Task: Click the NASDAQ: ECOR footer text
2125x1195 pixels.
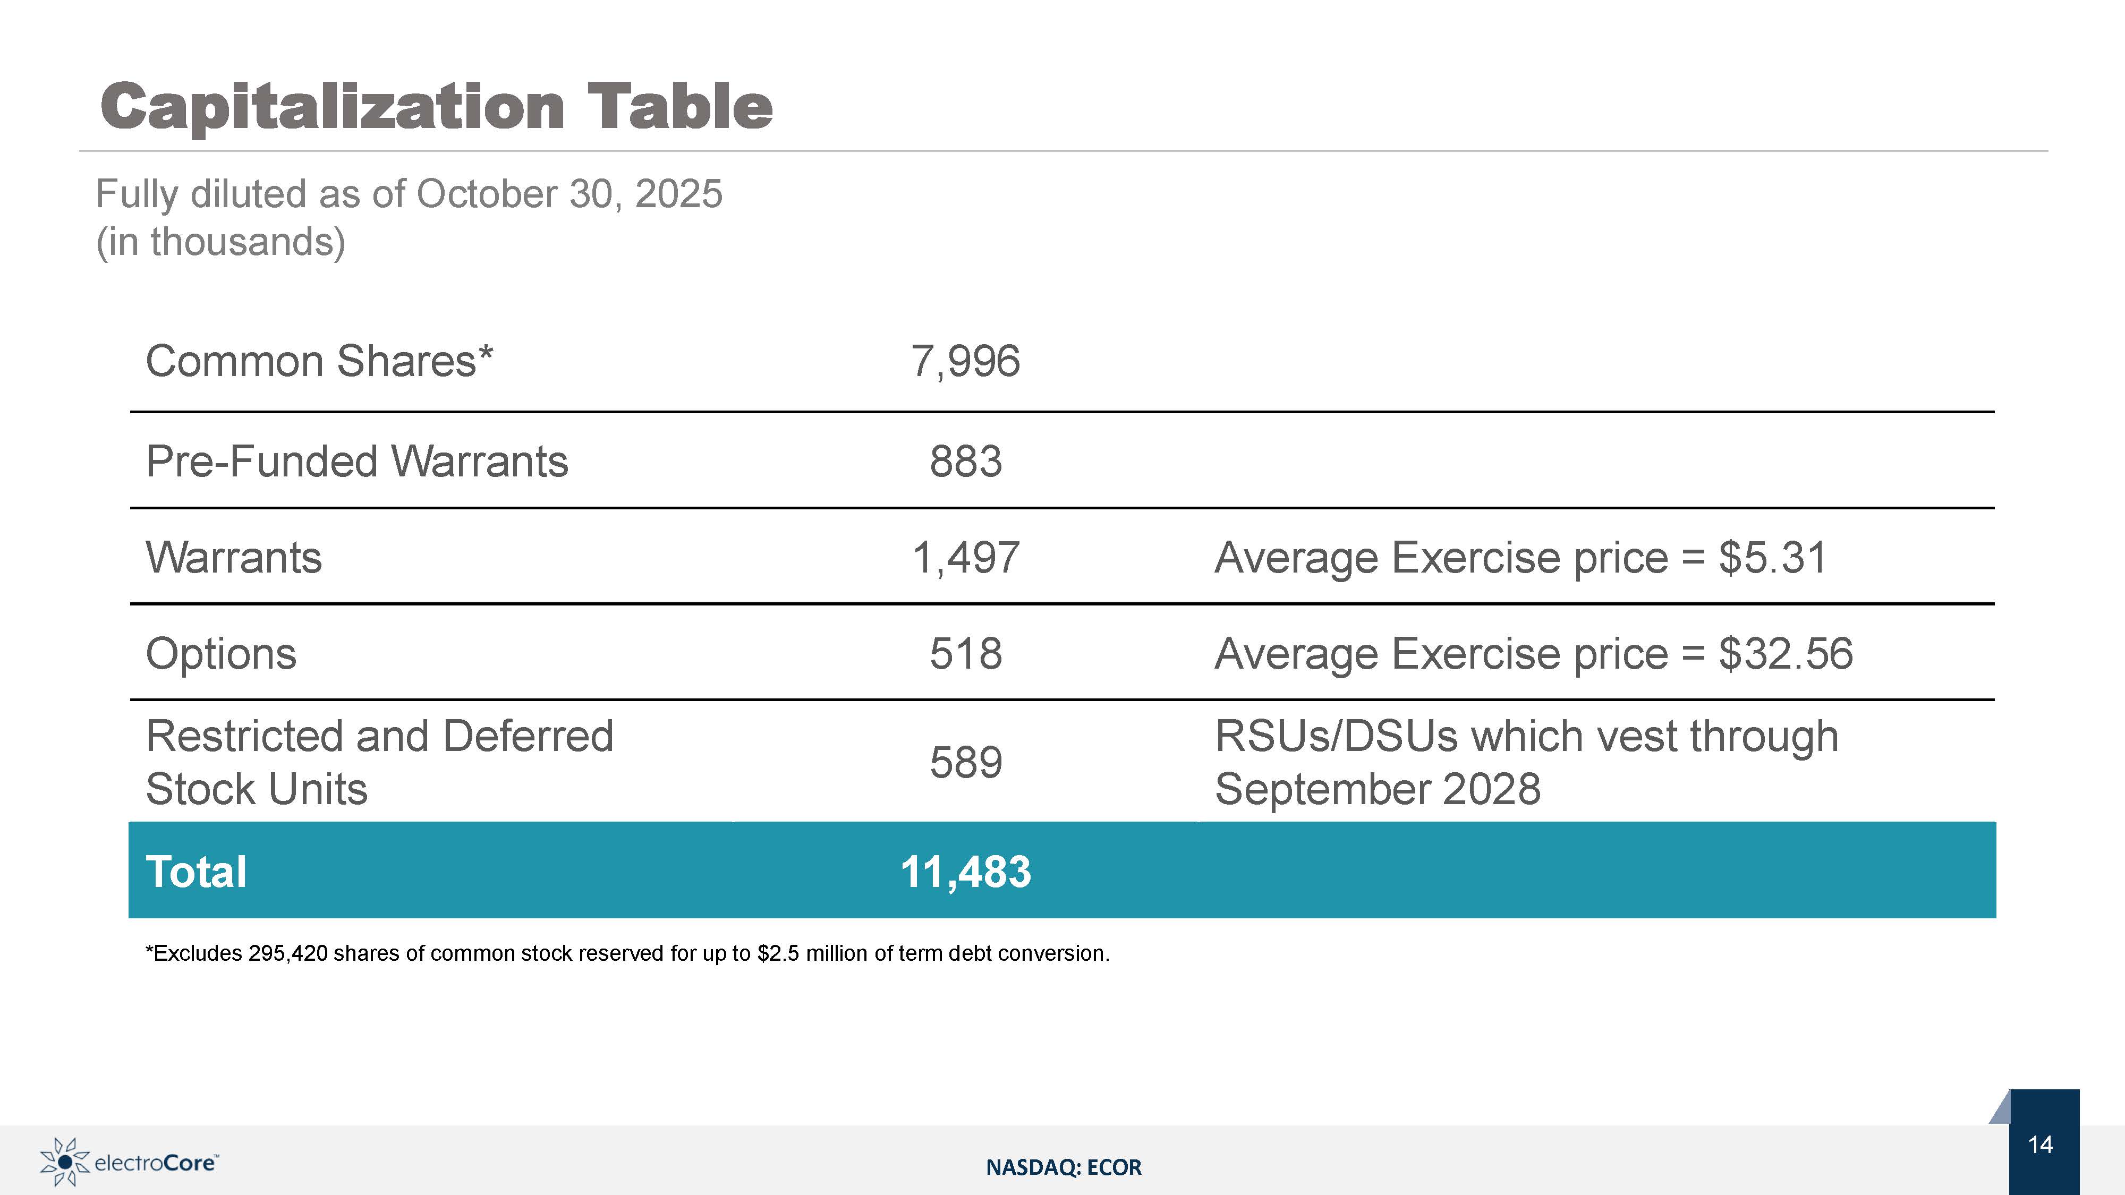Action: coord(1064,1167)
